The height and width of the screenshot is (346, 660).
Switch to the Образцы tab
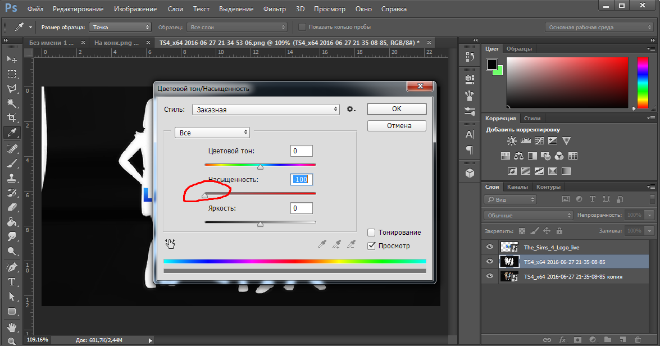[x=519, y=49]
